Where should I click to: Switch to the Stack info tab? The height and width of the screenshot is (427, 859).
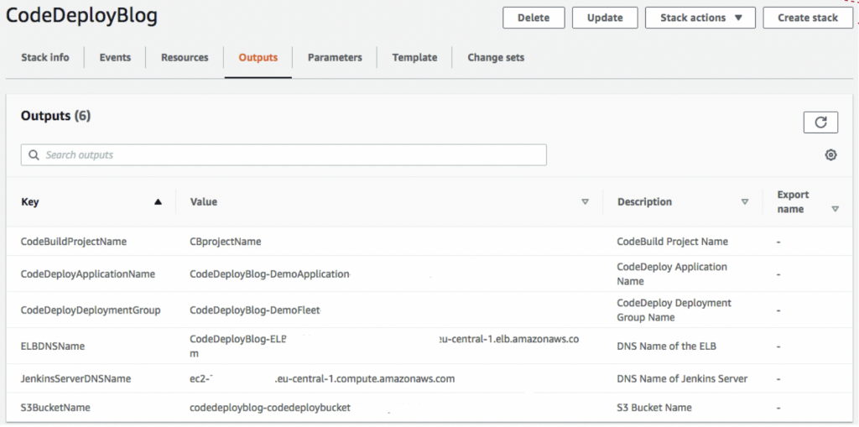(x=45, y=57)
